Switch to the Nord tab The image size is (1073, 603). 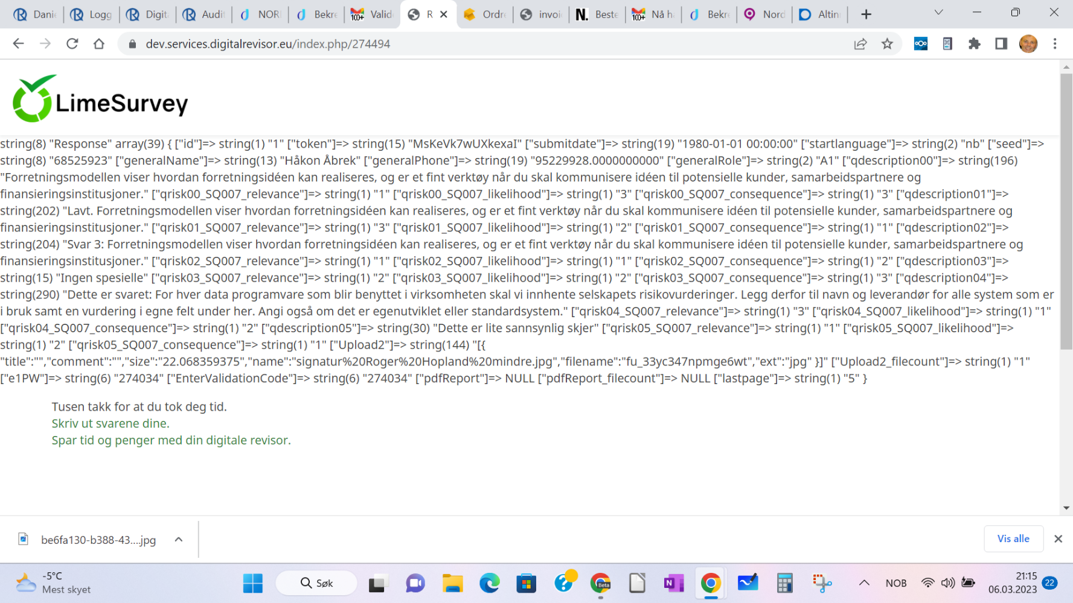[764, 14]
